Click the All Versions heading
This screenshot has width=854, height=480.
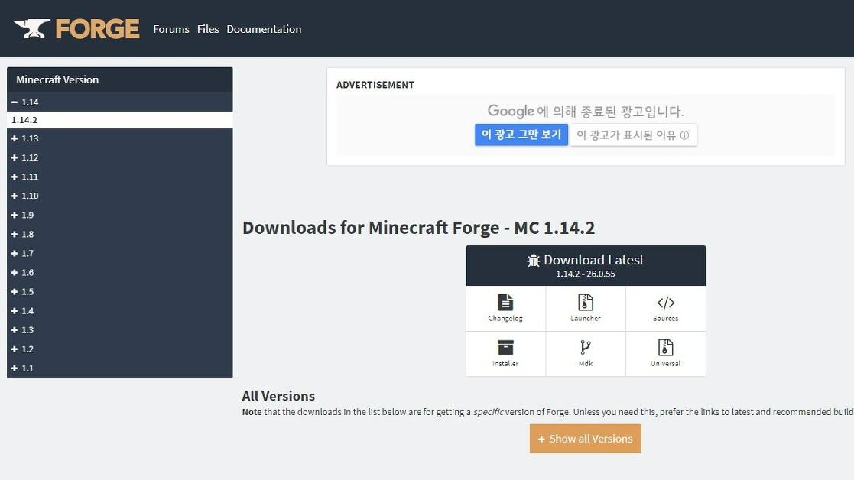[278, 396]
